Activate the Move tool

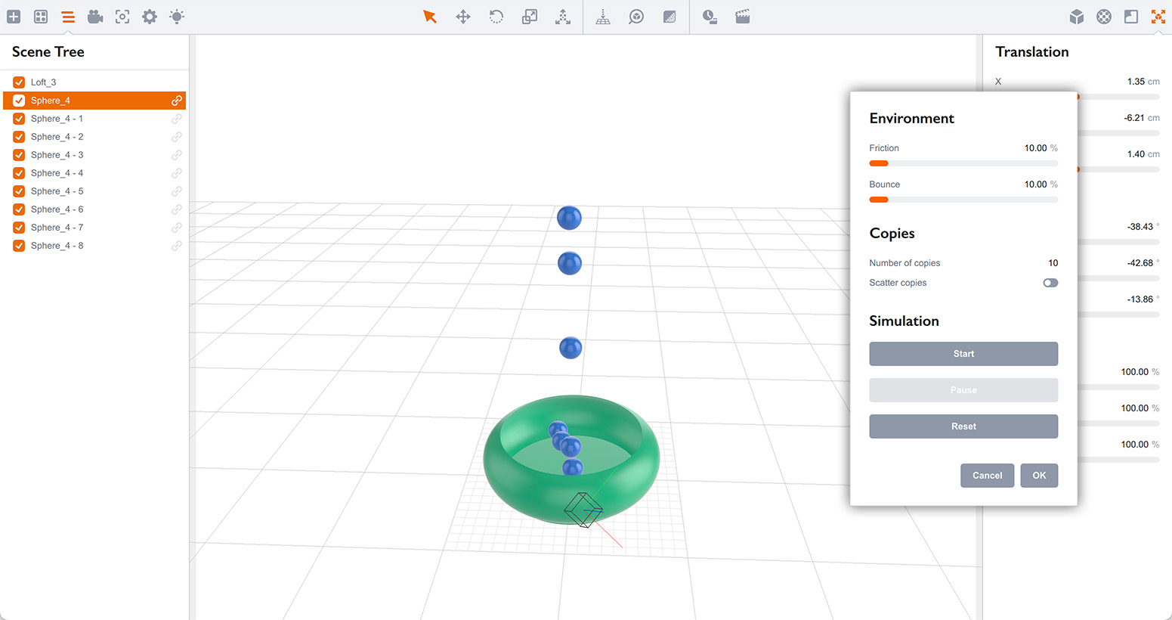pyautogui.click(x=462, y=16)
